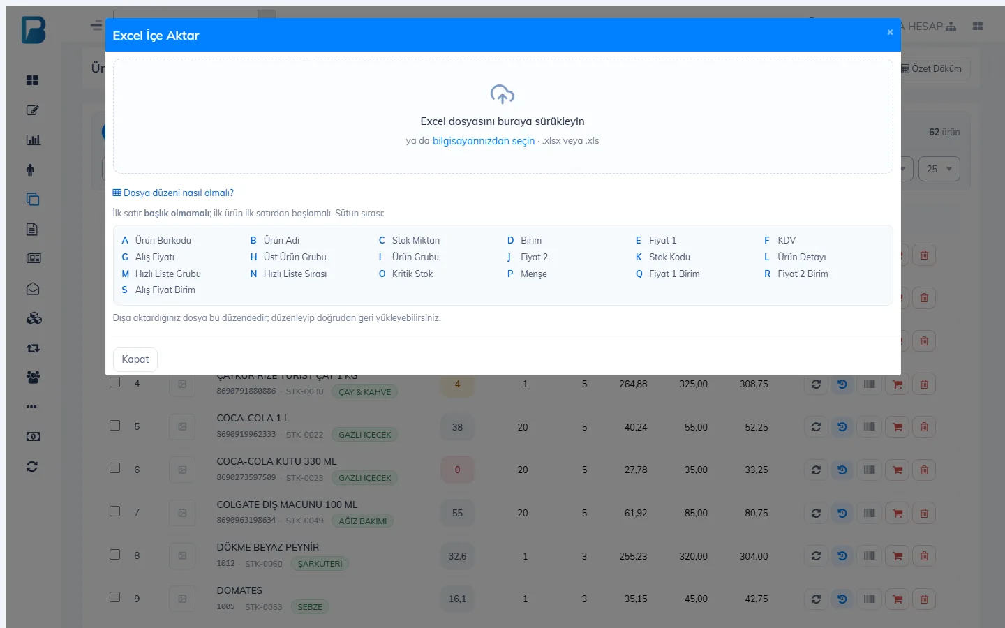Click the 'Kritik Stok' column label
Image resolution: width=1005 pixels, height=628 pixels.
[x=412, y=274]
